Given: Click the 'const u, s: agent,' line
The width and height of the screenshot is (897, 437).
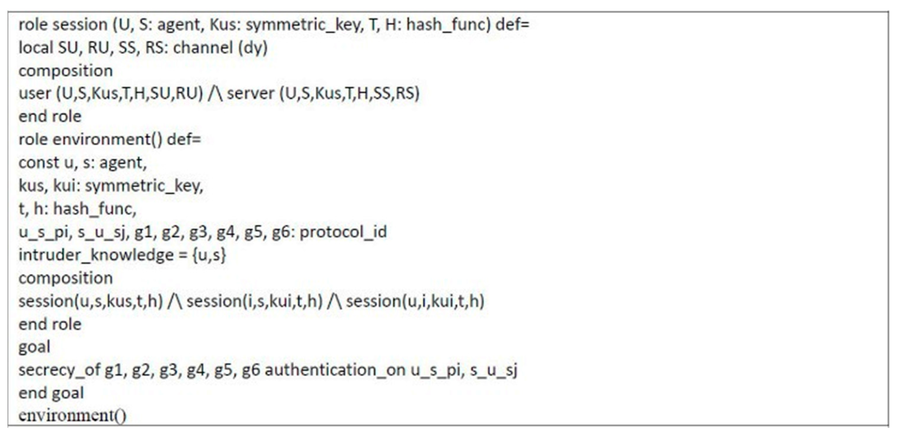Looking at the screenshot, I should 82,163.
